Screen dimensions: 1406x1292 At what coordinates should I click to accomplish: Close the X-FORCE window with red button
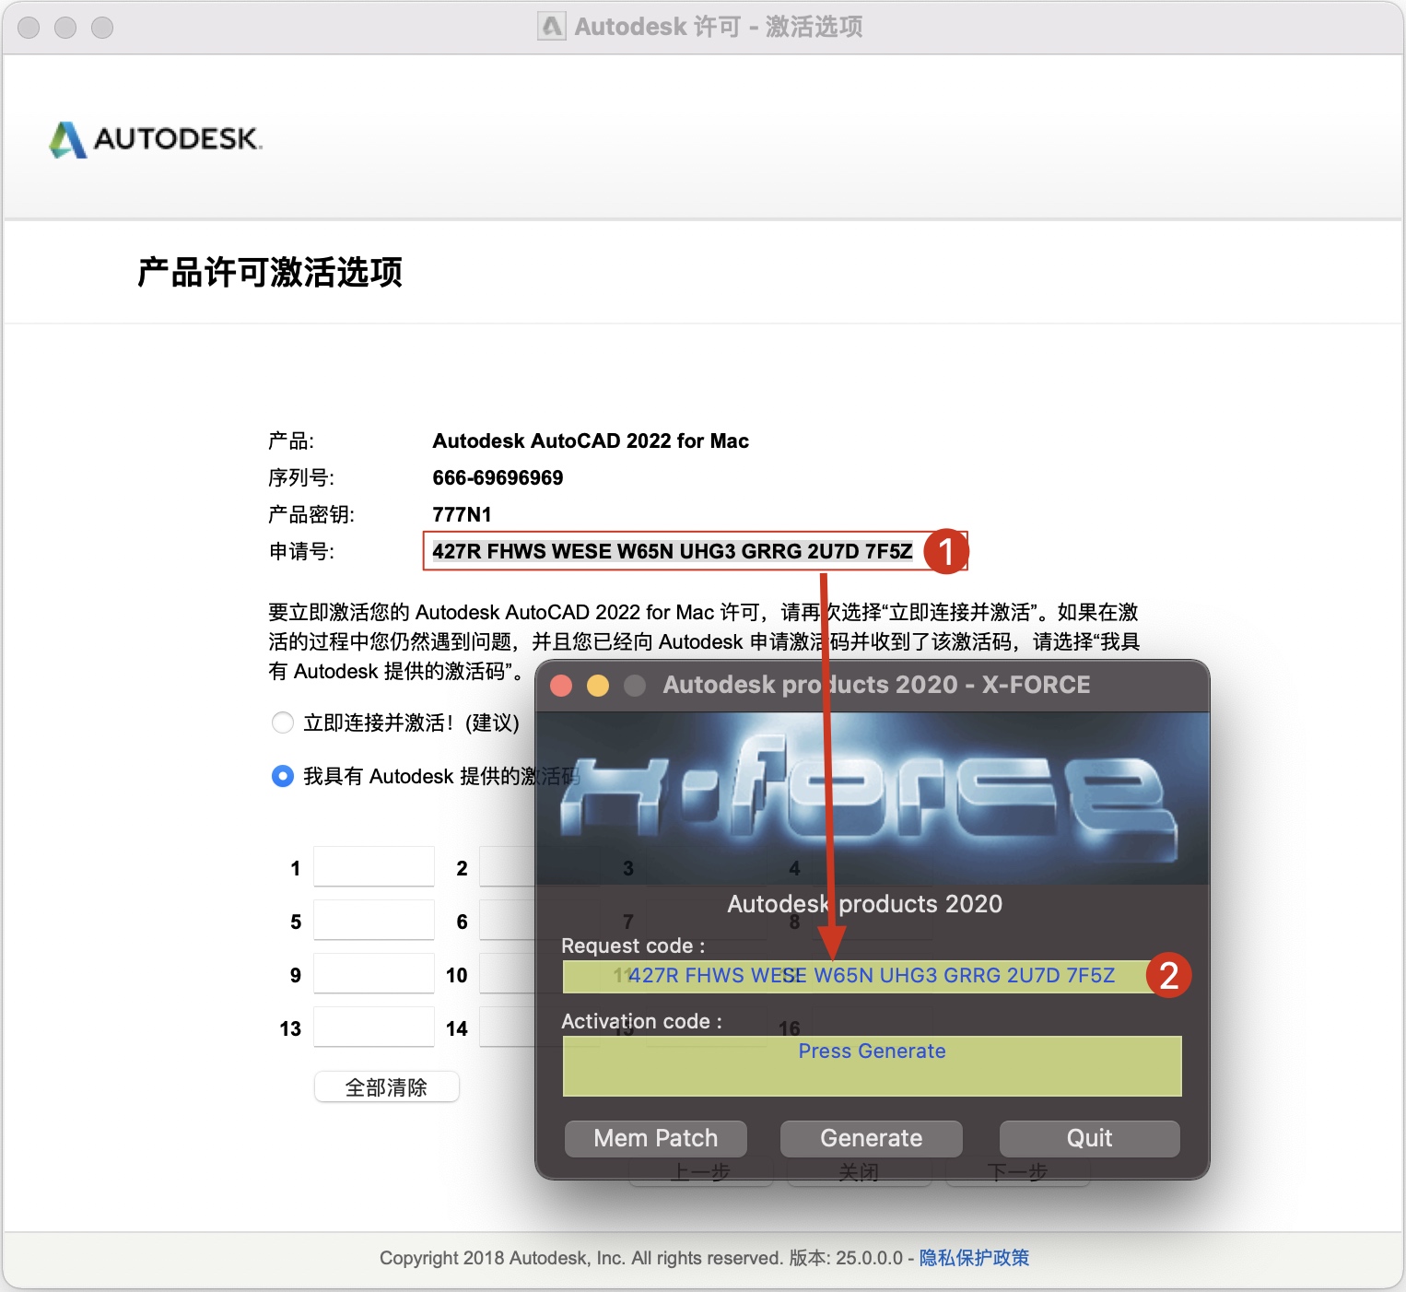click(561, 686)
